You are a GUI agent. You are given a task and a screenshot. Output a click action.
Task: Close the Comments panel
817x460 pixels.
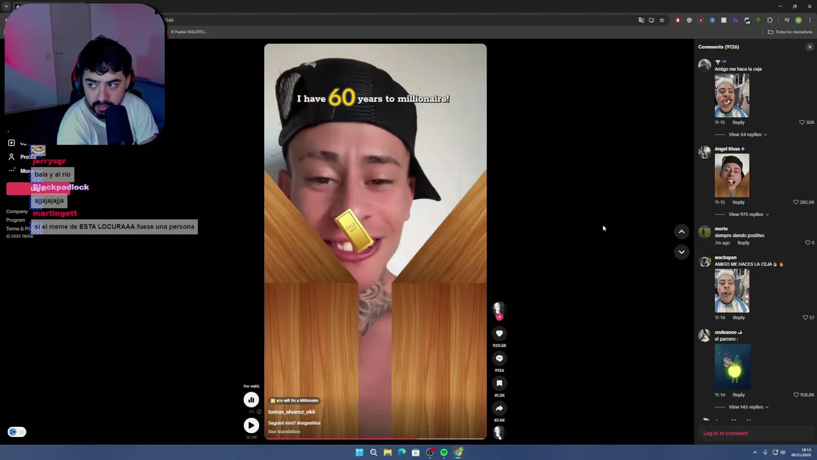pyautogui.click(x=809, y=47)
